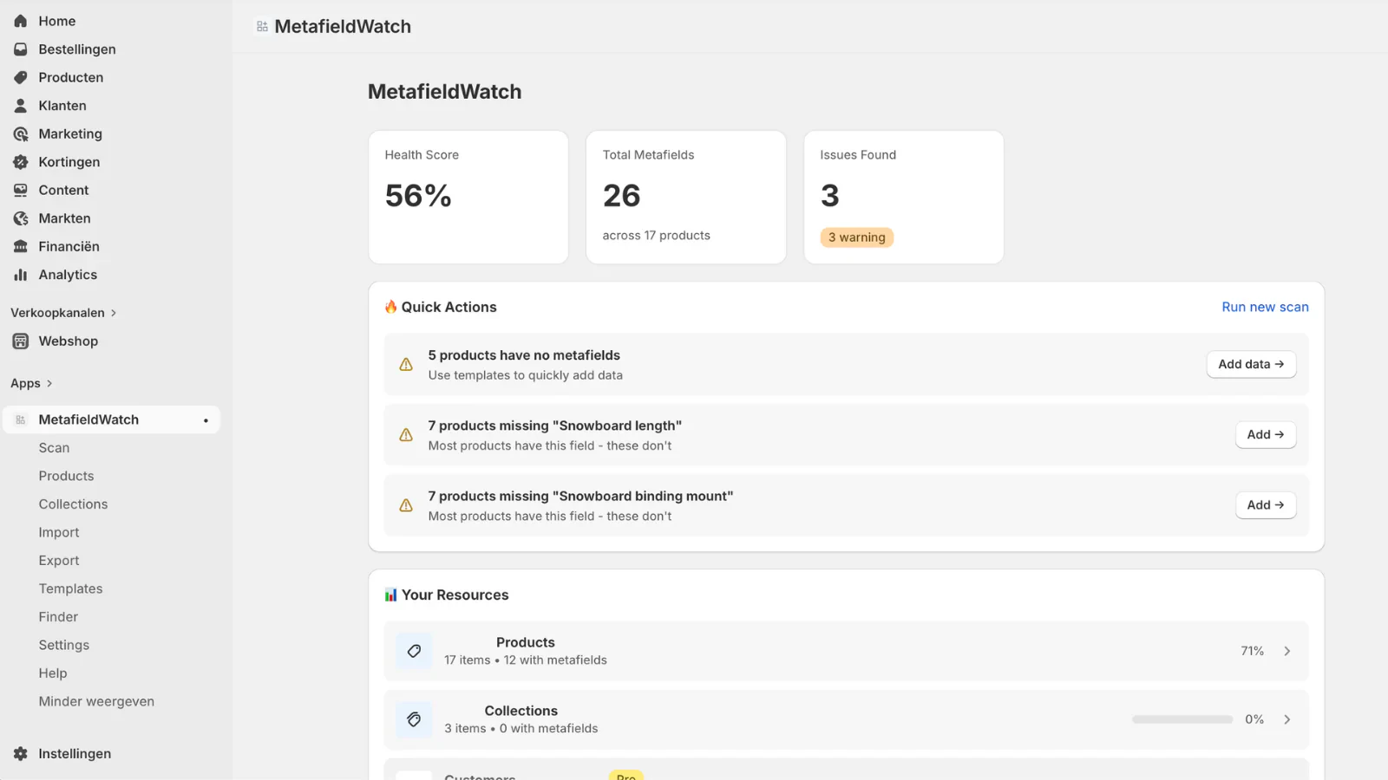Open the Collections resource row chevron
The width and height of the screenshot is (1388, 780).
pos(1287,719)
